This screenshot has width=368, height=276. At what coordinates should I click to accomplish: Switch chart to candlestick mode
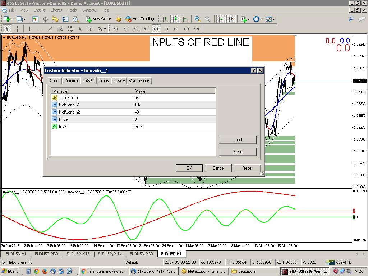175,19
